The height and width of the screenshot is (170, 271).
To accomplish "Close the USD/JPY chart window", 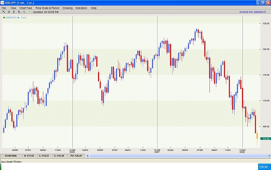I will tap(268, 3).
